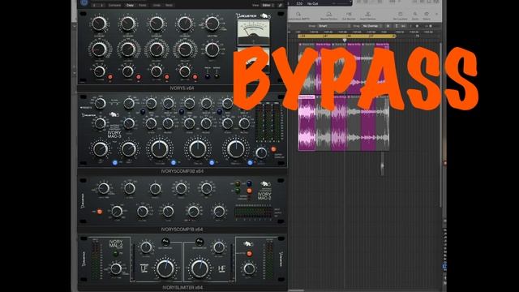Toggle red button on IVORYSCOMP1B left side
This screenshot has height=292, width=519.
99,212
